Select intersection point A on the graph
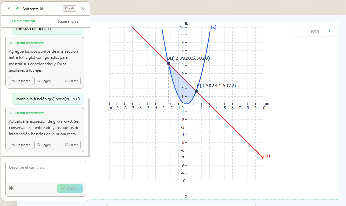 coord(169,63)
